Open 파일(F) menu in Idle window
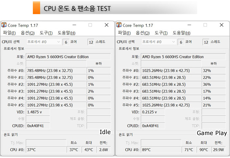This screenshot has height=158, width=230. pyautogui.click(x=9, y=33)
